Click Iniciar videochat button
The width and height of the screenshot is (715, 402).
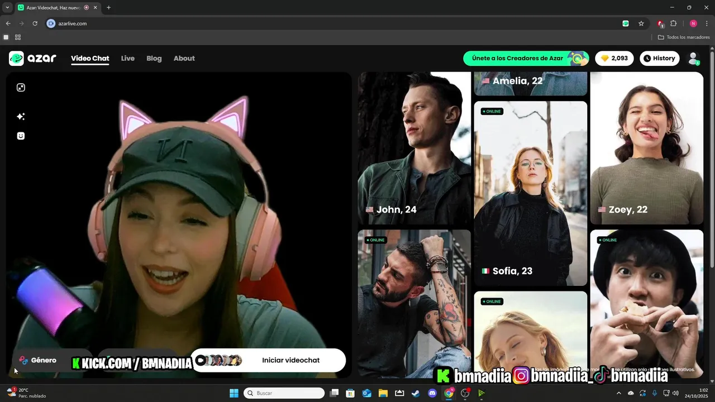[x=268, y=360]
